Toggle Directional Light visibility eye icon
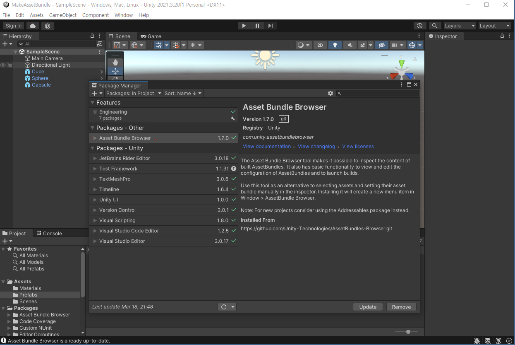This screenshot has width=515, height=345. 3,65
